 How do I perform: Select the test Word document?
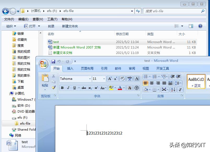56,42
